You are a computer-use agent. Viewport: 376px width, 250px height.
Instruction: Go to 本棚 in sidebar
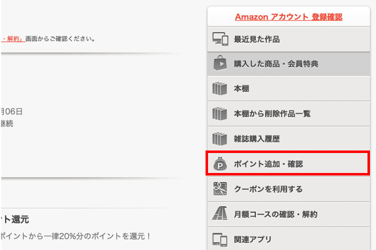pyautogui.click(x=242, y=89)
